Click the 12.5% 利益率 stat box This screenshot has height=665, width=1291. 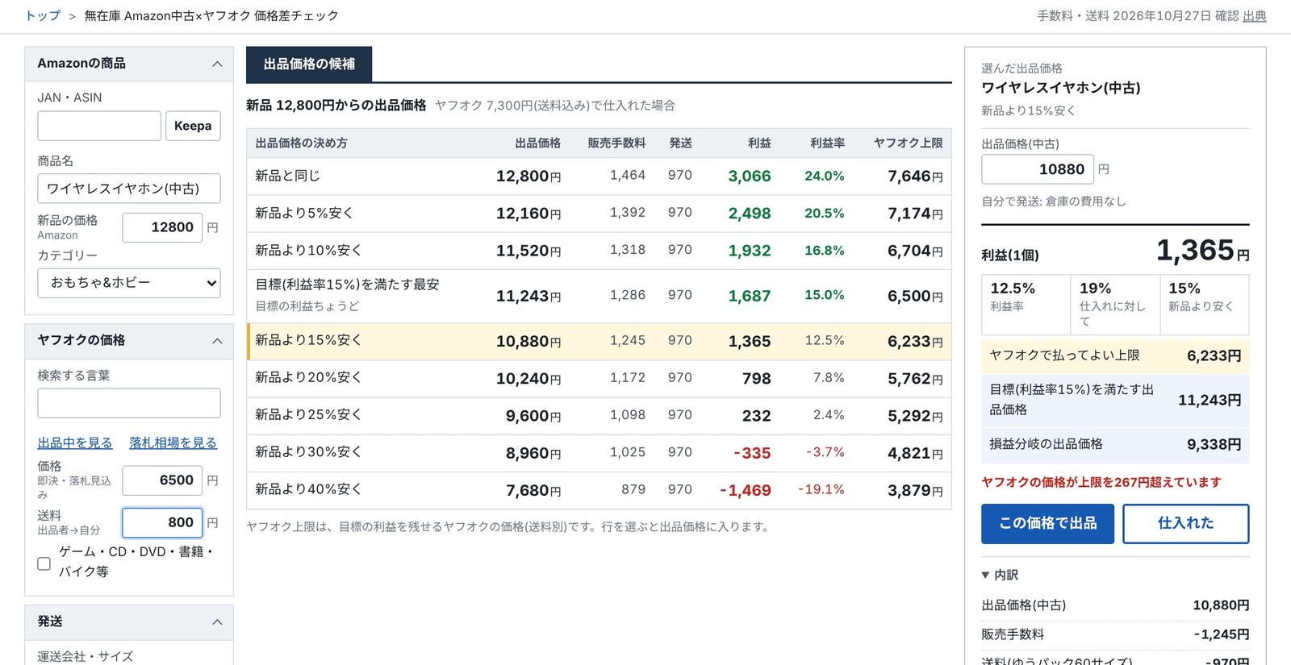pos(1026,304)
